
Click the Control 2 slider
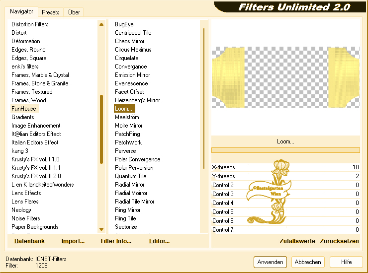pyautogui.click(x=285, y=185)
